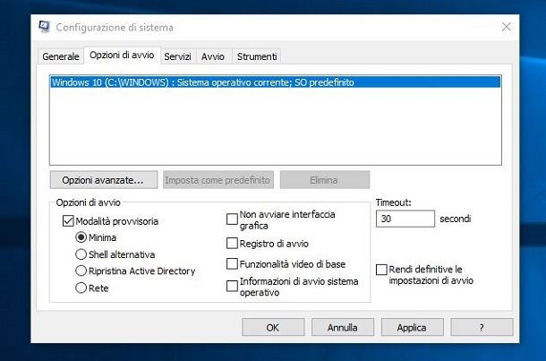This screenshot has height=361, width=546.
Task: Uncheck Modalità provvisoria checkbox
Action: tap(68, 221)
